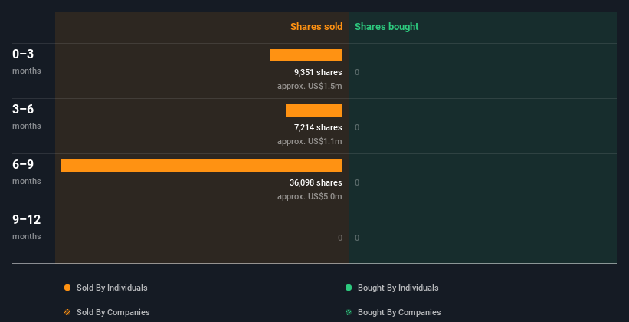Click the Shares sold column header
This screenshot has height=322, width=629.
[316, 27]
